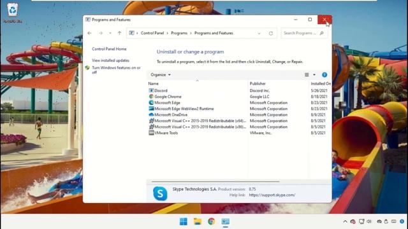408x229 pixels.
Task: Click the Back navigation arrow
Action: (89, 33)
